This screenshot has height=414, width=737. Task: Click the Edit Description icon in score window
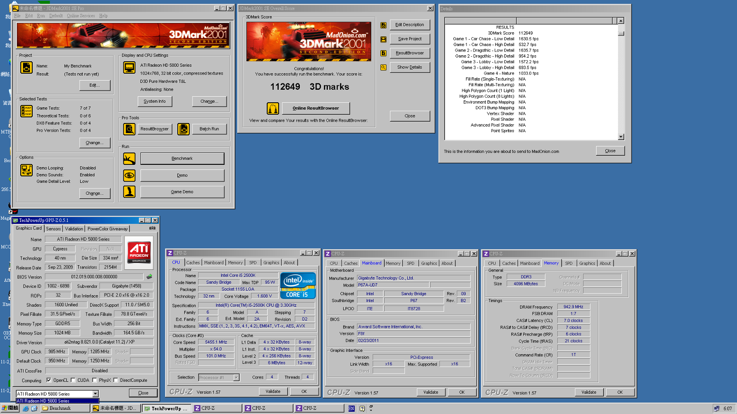coord(383,25)
